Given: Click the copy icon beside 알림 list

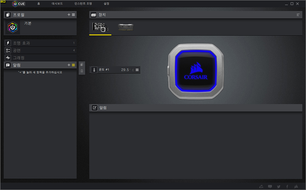Looking at the screenshot, I should click(x=82, y=64).
